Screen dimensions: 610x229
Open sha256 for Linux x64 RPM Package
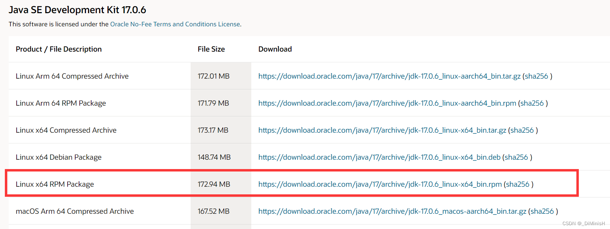coord(517,184)
